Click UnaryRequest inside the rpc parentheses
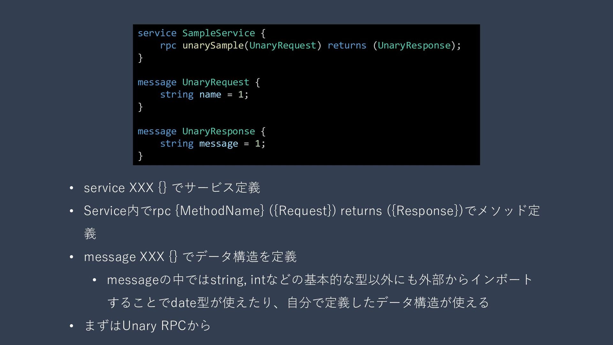The height and width of the screenshot is (345, 613). [283, 45]
